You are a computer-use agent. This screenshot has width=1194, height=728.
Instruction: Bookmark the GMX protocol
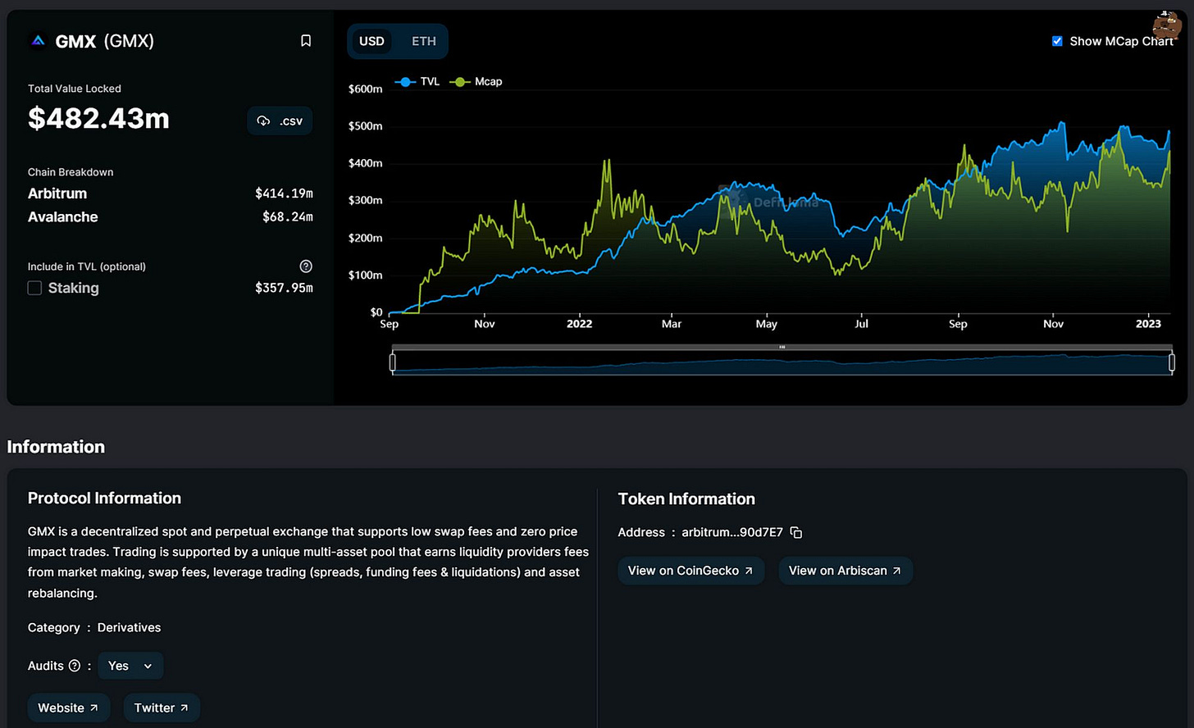(x=306, y=41)
